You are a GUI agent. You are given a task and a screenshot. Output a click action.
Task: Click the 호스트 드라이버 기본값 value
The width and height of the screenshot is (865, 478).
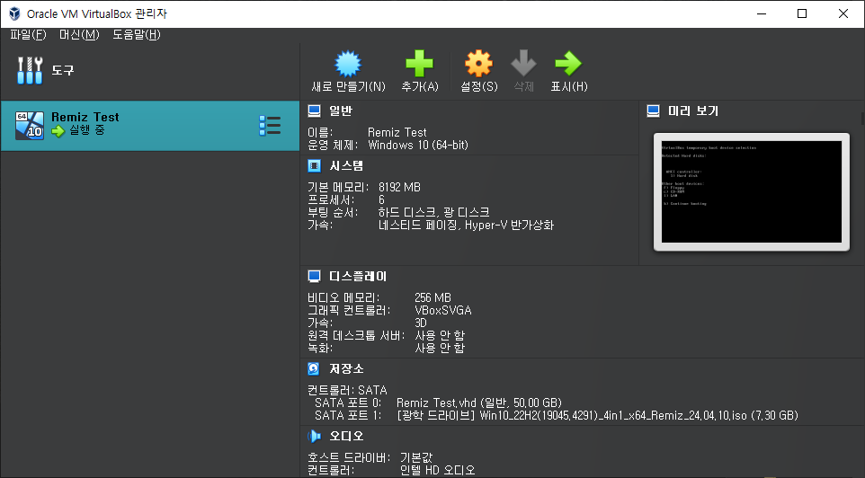(x=416, y=457)
